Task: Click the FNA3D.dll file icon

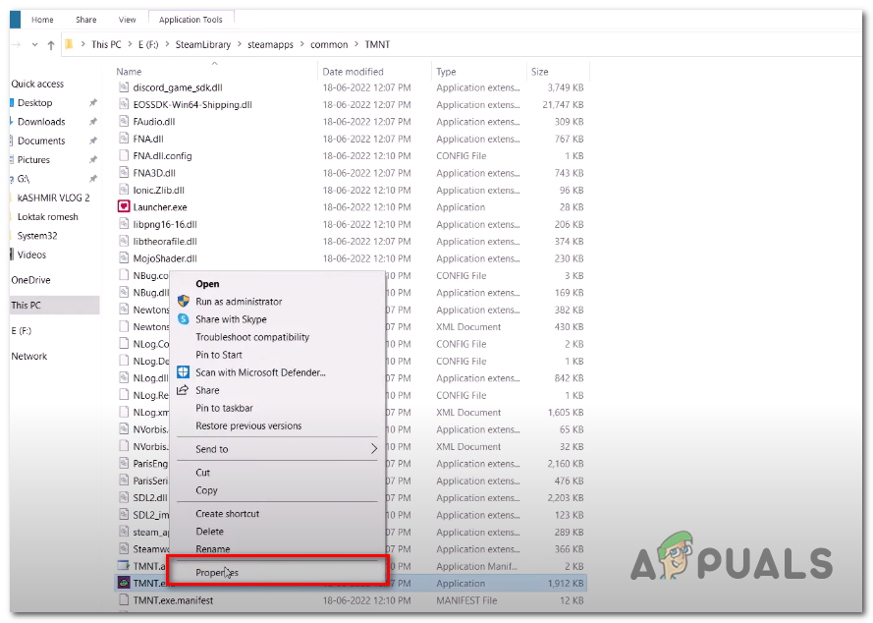Action: 124,173
